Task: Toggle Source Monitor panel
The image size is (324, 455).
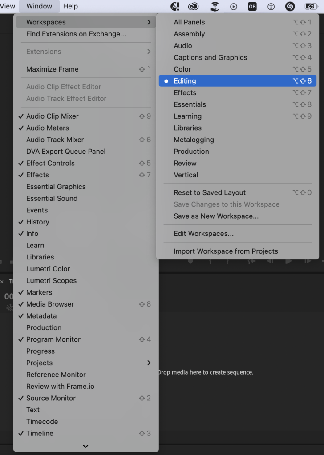Action: pos(86,398)
